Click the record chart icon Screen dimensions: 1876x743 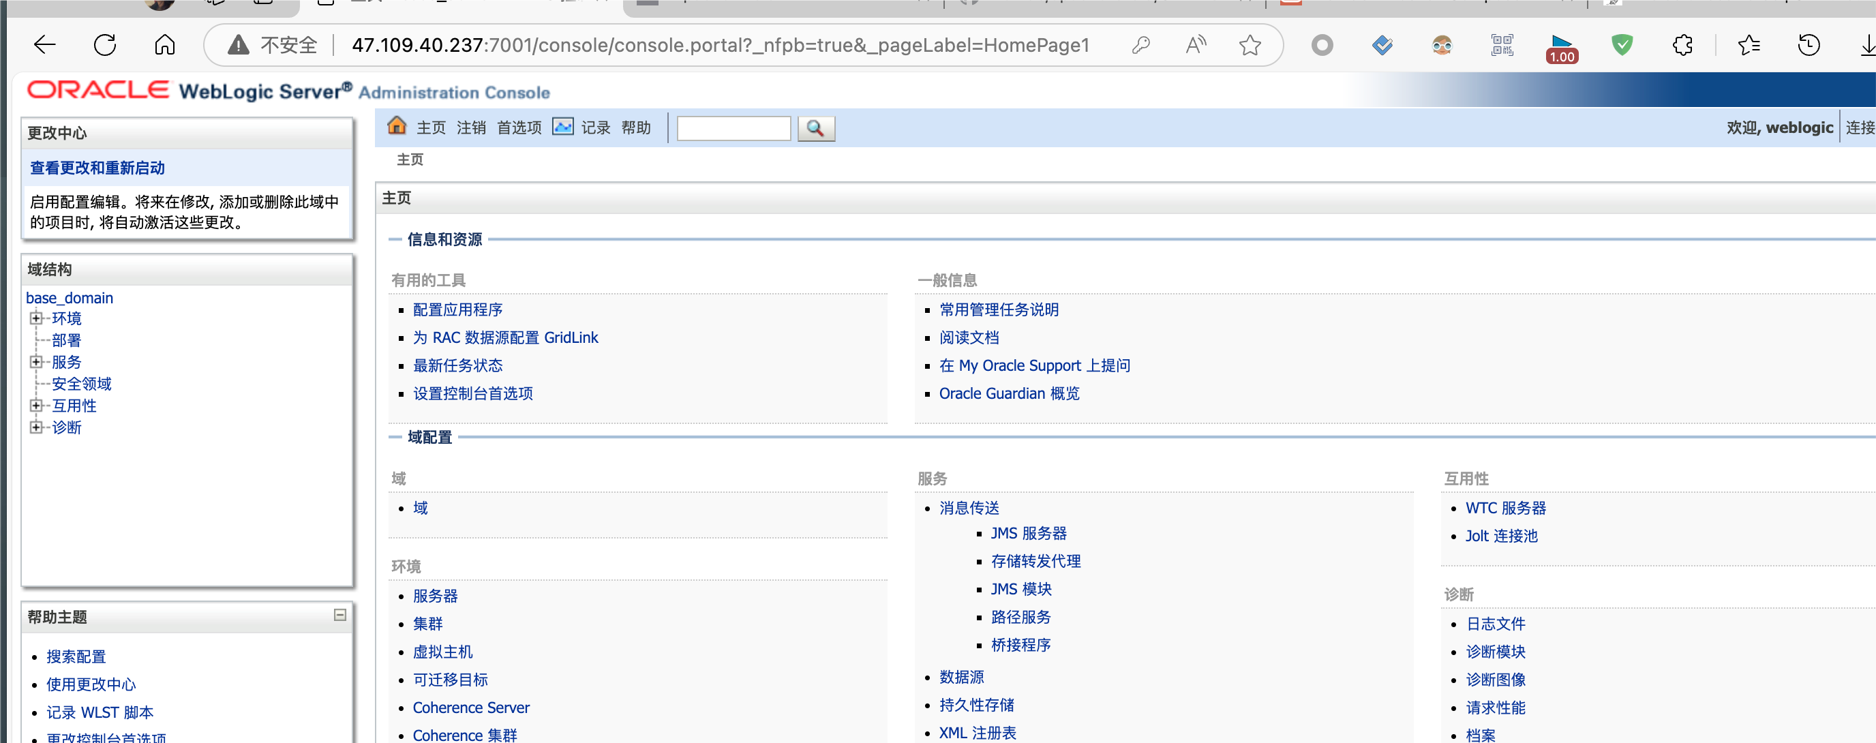(x=562, y=127)
